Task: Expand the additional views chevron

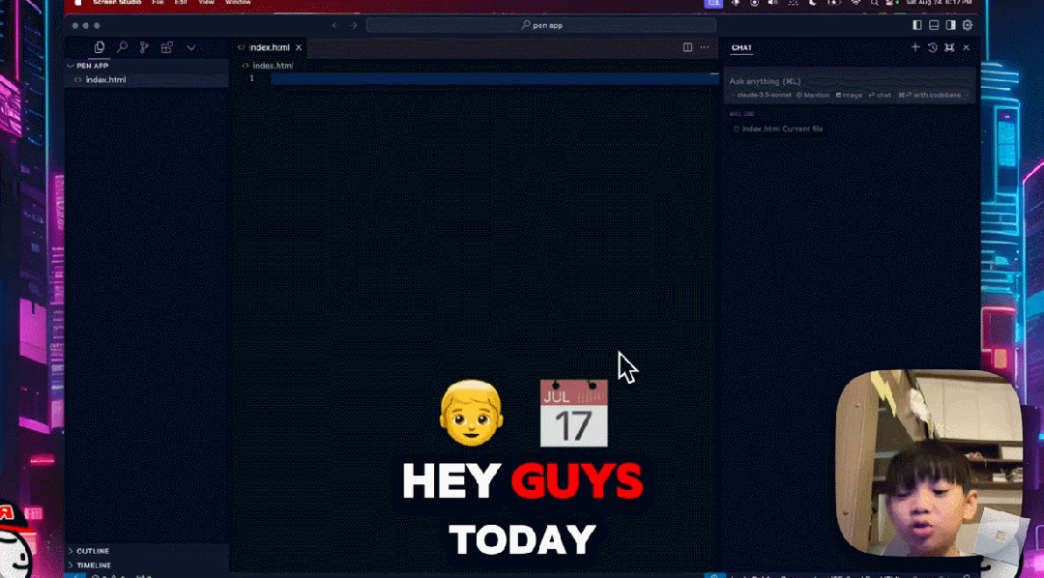Action: tap(190, 47)
